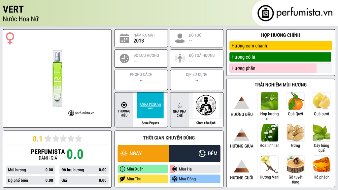Open the Hợp hương xanh note image
This screenshot has height=190, width=338.
pyautogui.click(x=269, y=101)
